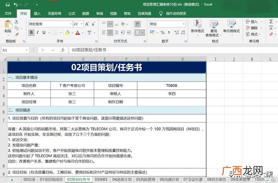Select cell containing T0808
The height and width of the screenshot is (183, 278).
(x=172, y=85)
